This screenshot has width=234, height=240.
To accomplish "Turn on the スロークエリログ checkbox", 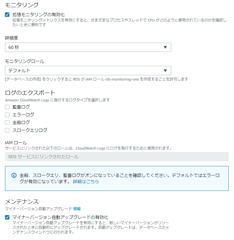I will tap(7, 130).
